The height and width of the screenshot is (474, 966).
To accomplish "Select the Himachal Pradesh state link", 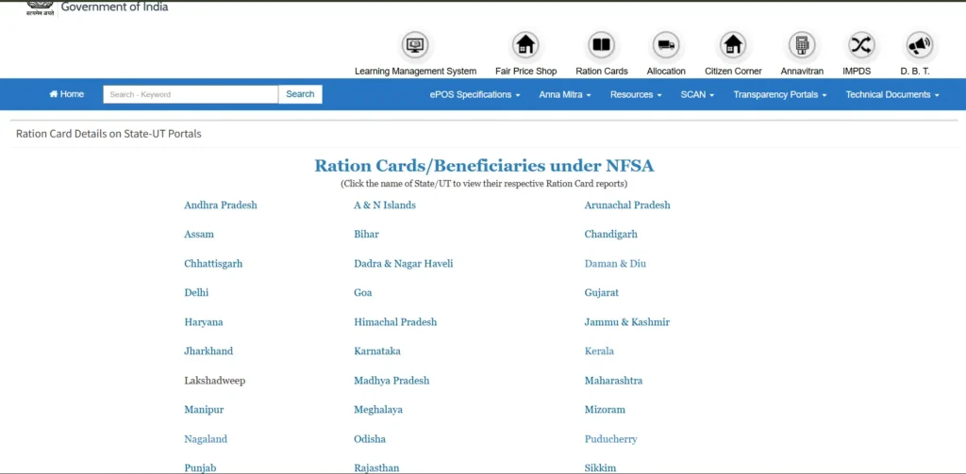I will (x=395, y=322).
